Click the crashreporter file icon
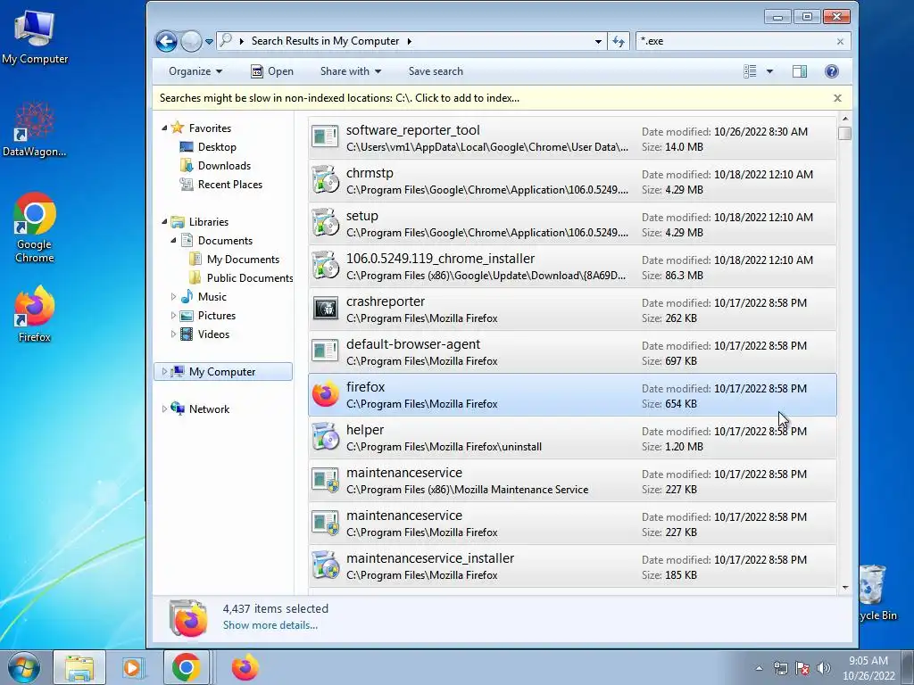914x685 pixels. (325, 309)
